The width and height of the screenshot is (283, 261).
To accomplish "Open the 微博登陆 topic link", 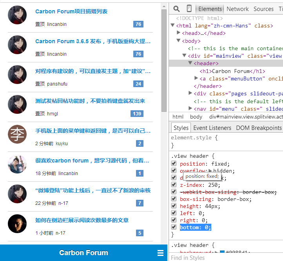I will (93, 190).
